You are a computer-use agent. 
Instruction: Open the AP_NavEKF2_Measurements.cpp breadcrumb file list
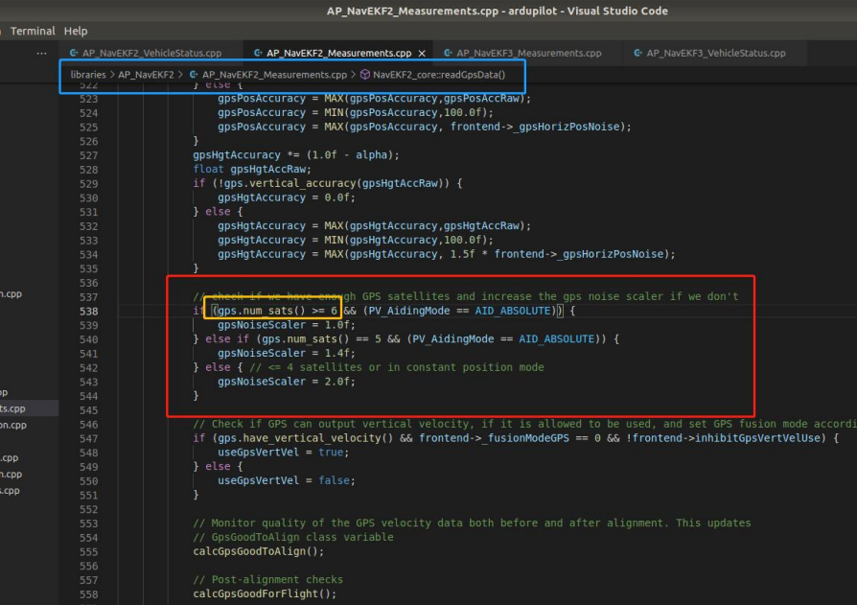[274, 75]
